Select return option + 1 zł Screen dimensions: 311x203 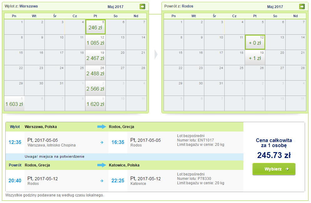click(x=255, y=57)
